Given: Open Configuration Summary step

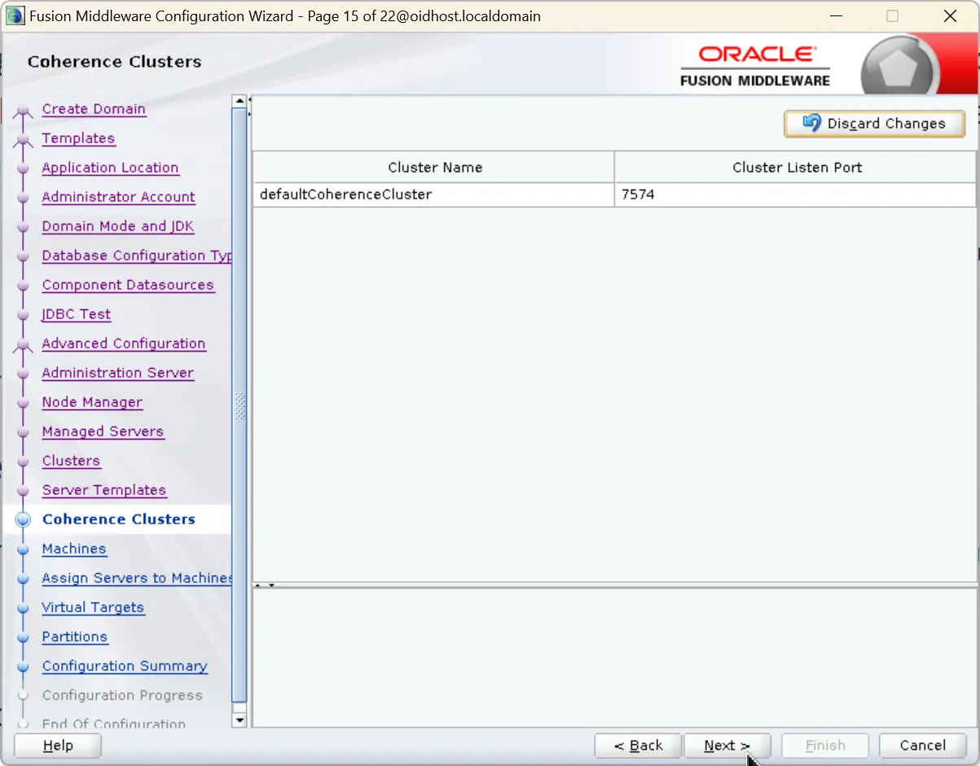Looking at the screenshot, I should point(125,666).
